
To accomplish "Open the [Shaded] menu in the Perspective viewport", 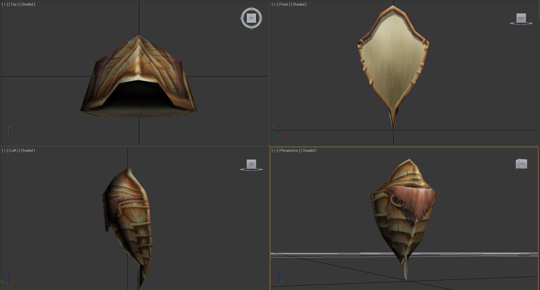I will (309, 150).
